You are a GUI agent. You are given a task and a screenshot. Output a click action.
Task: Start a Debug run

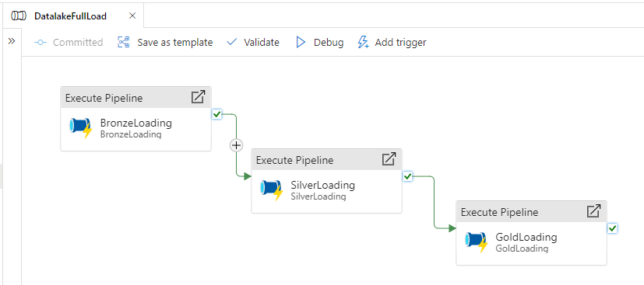[x=320, y=42]
